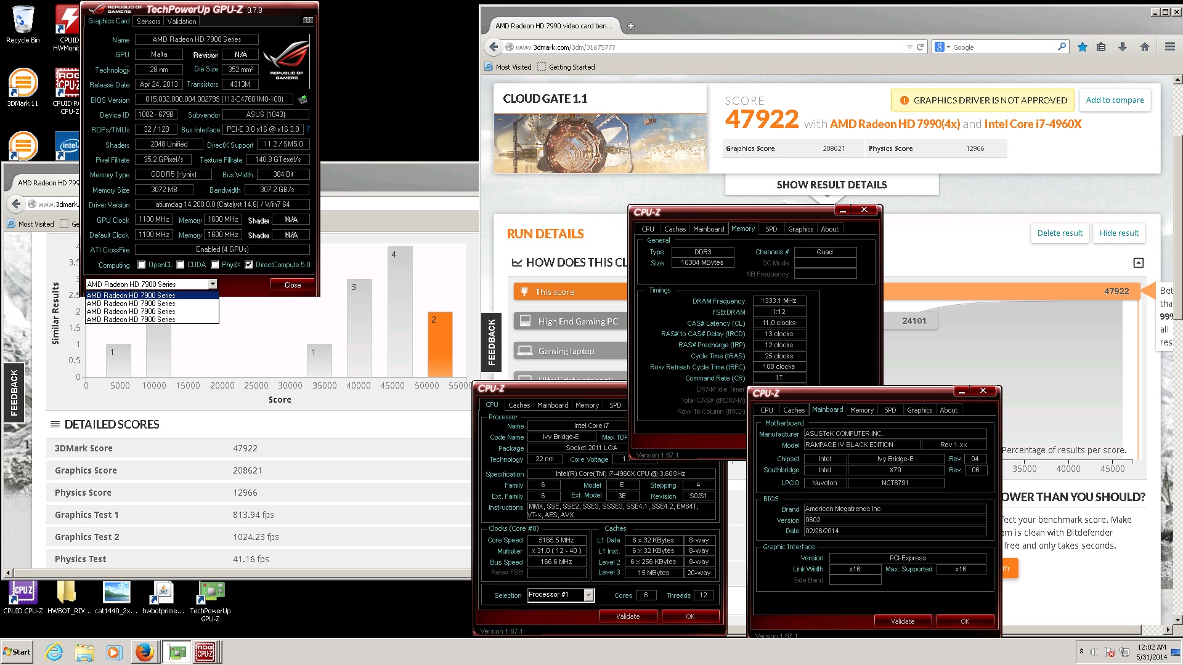The image size is (1183, 665).
Task: Toggle the PhysX checkbox in GPU-Z
Action: click(215, 265)
